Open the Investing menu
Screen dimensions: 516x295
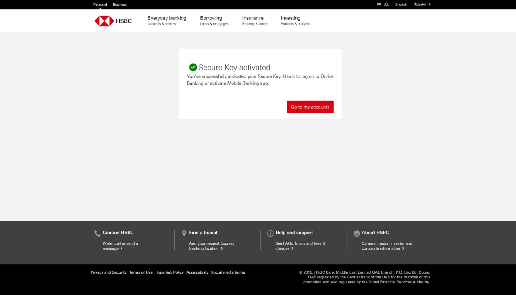pos(295,21)
